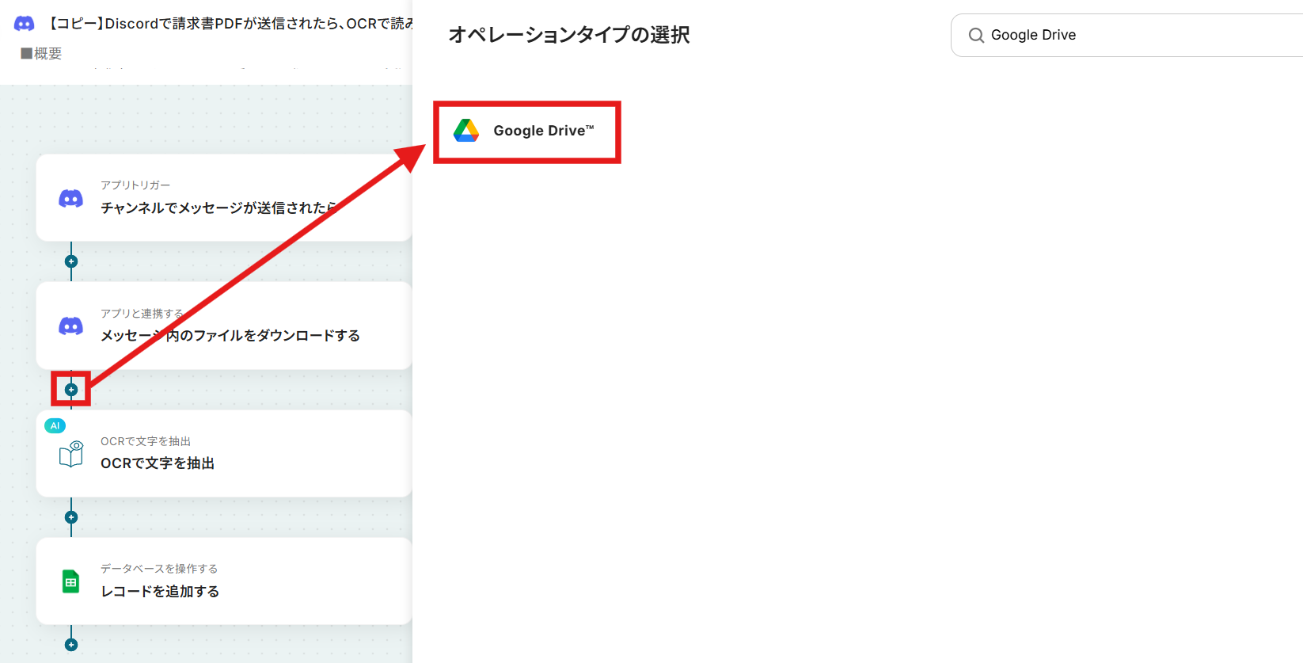Add a step below the add record card

click(x=71, y=645)
